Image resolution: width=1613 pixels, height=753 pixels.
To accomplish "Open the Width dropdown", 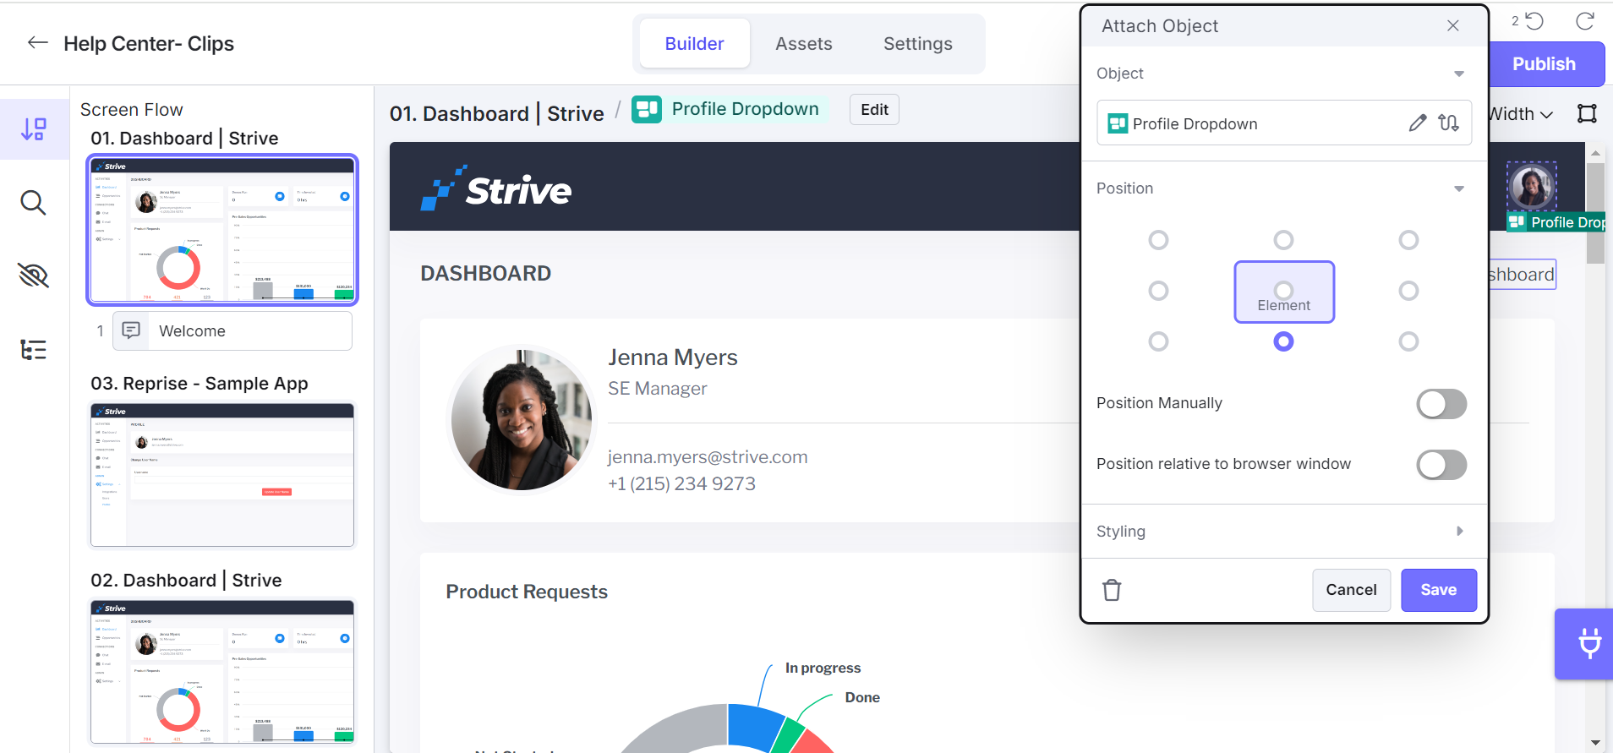I will pos(1522,114).
